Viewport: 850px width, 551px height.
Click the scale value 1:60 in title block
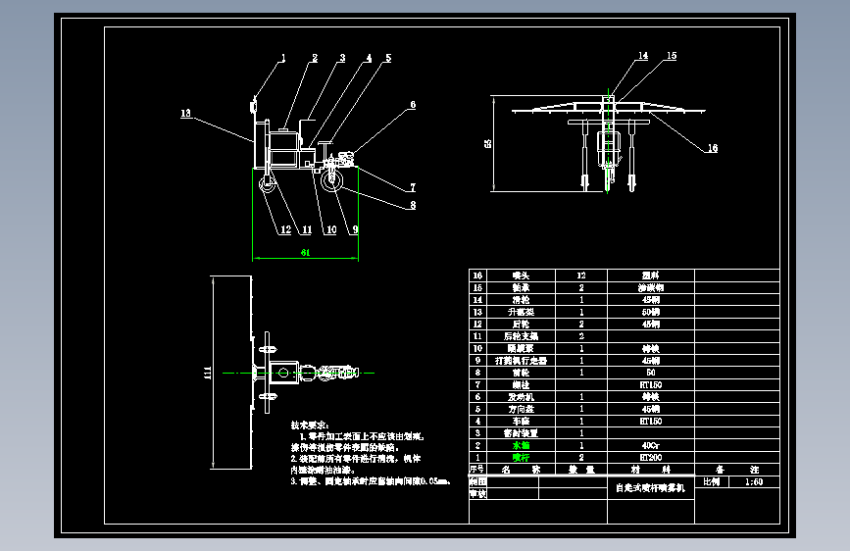[754, 481]
